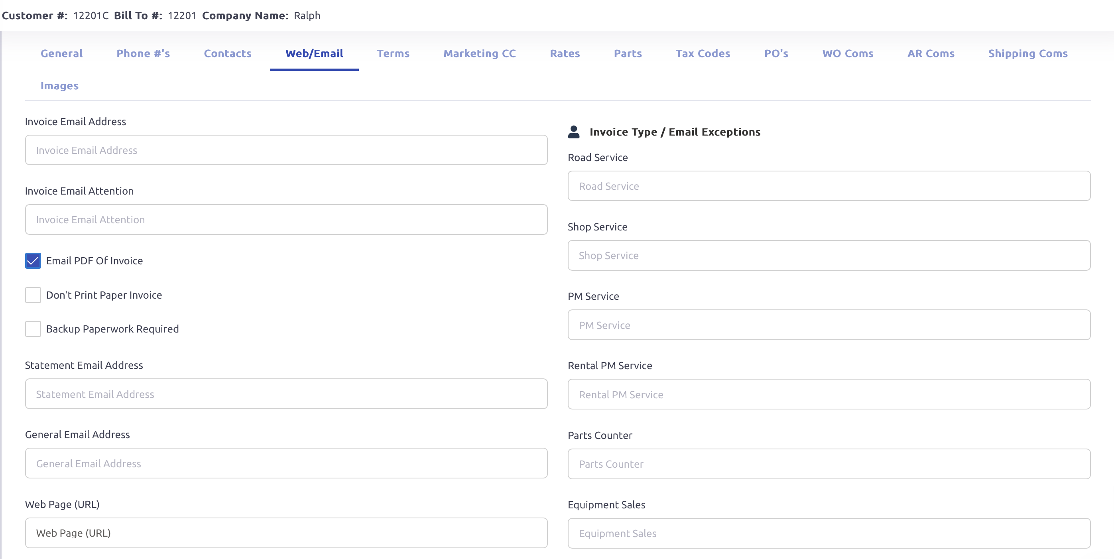This screenshot has height=559, width=1114.
Task: Open the Marketing CC tab
Action: (x=480, y=53)
